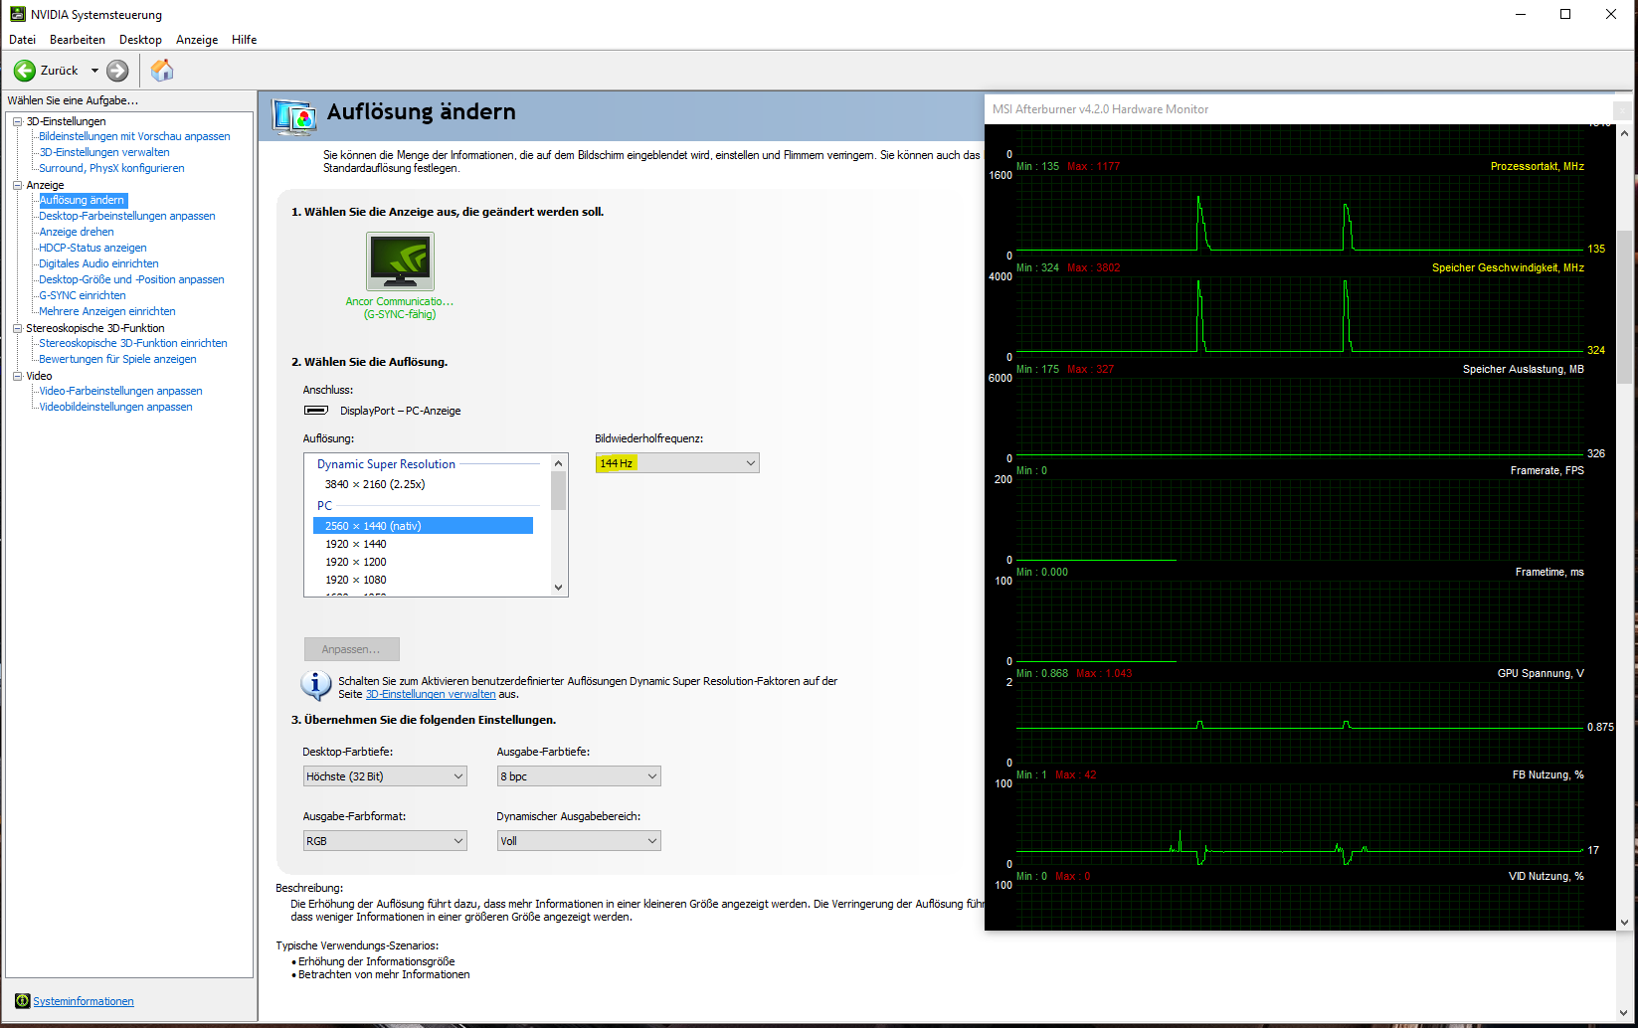Click the GPU Spannung, V graph label

point(1541,673)
